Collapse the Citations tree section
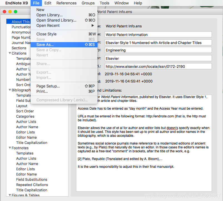Viewport: 223px width, 201px height. click(x=10, y=53)
